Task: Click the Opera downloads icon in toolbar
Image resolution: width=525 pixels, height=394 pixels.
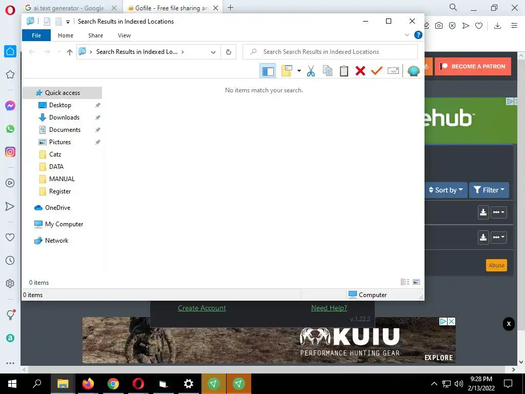Action: pos(497,26)
